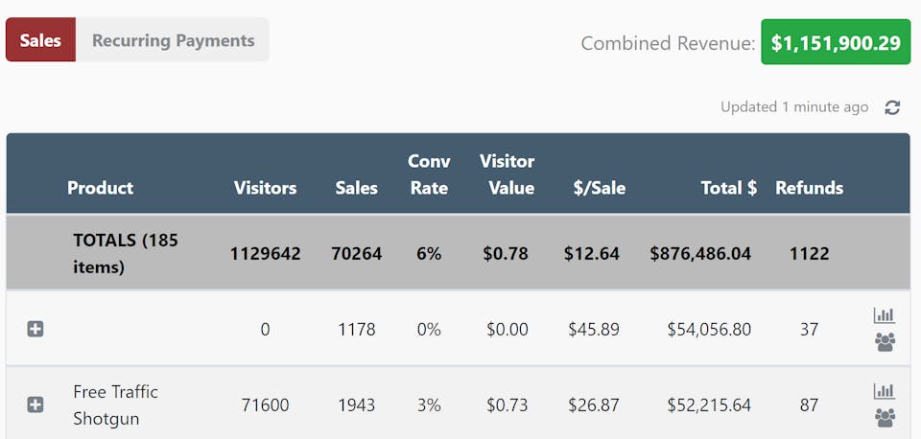Image resolution: width=921 pixels, height=439 pixels.
Task: View customers icon for Free Traffic Shotgun
Action: pyautogui.click(x=885, y=417)
